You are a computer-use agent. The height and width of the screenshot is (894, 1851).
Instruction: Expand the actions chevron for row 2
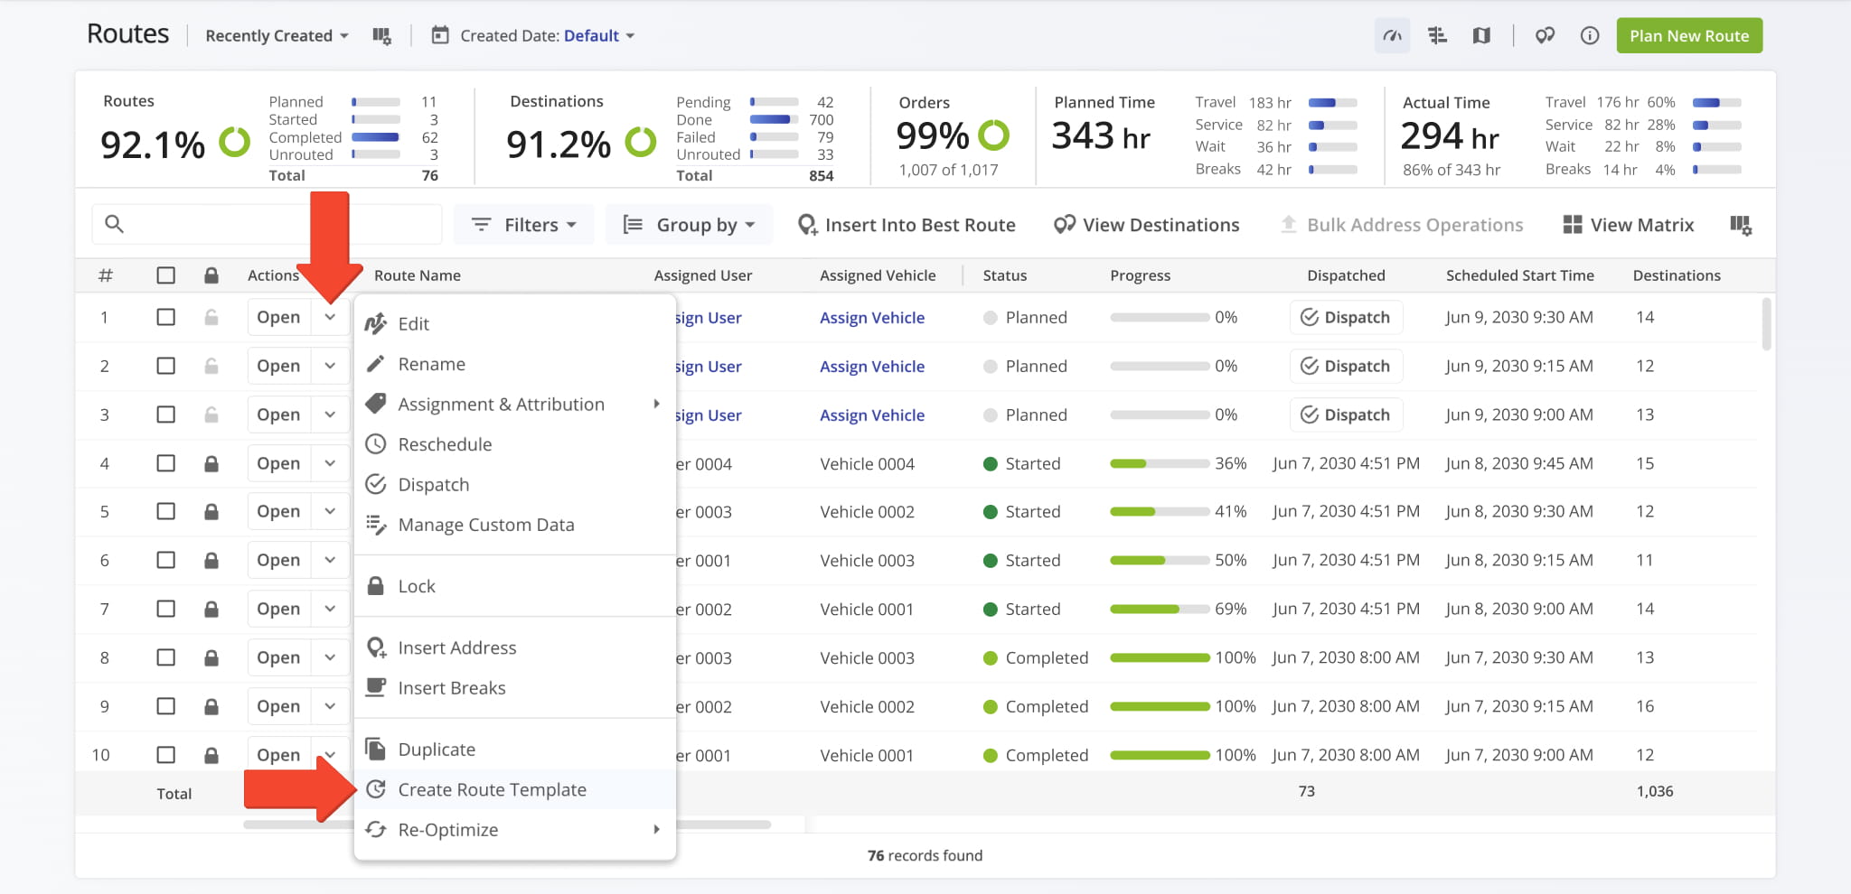(330, 366)
